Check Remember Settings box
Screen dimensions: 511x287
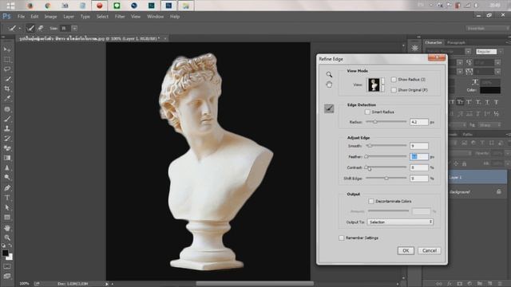[x=342, y=238]
